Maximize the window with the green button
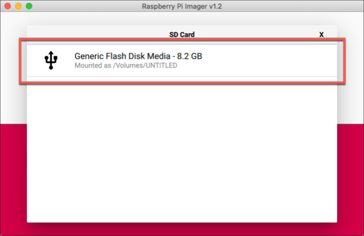This screenshot has width=364, height=236. 29,6
